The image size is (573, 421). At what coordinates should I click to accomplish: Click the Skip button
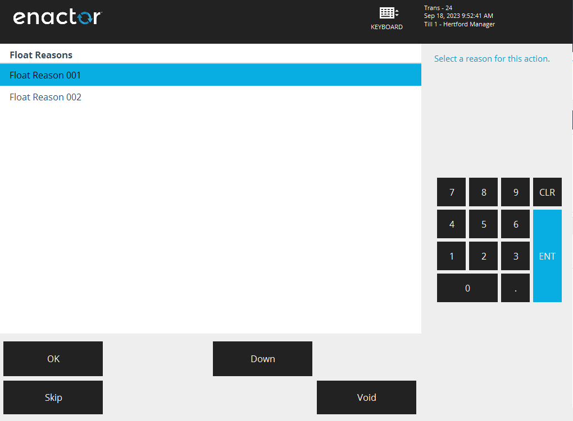[x=53, y=397]
